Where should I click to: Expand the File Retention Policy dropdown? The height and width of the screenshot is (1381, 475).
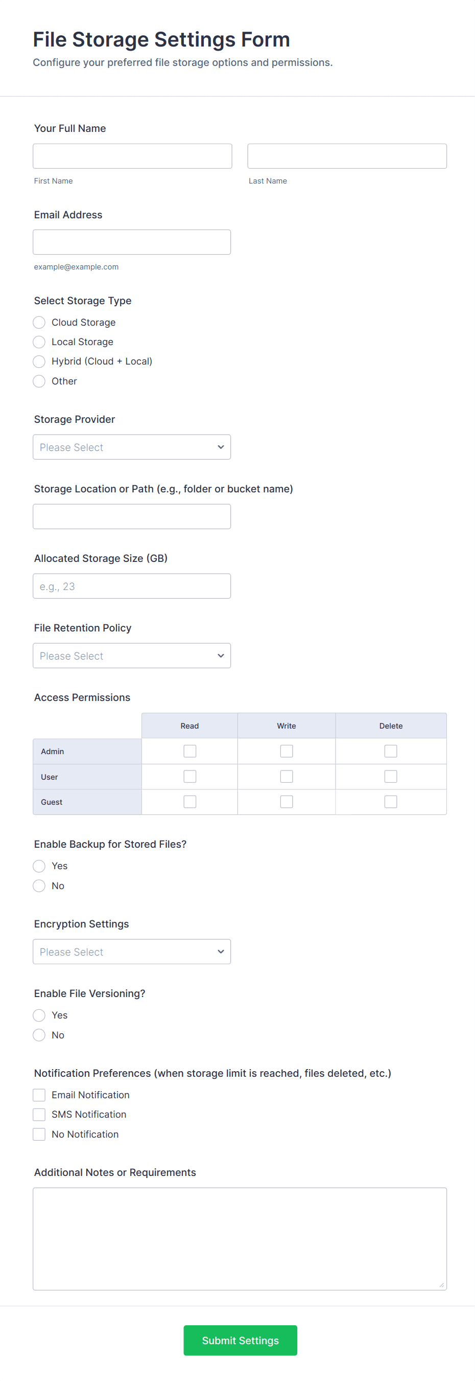click(132, 655)
